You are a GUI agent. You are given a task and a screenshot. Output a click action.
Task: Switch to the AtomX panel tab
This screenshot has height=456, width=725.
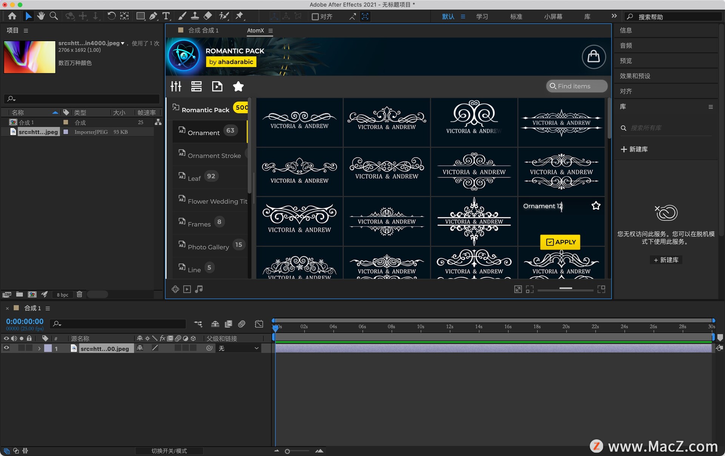pos(255,31)
